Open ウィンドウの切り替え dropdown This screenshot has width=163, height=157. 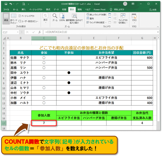click(123, 18)
